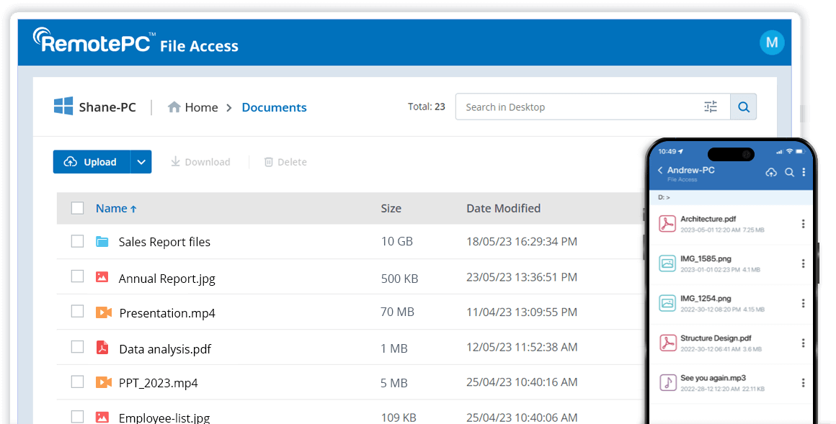Open more options for See you again.mp3
This screenshot has width=836, height=424.
[803, 382]
